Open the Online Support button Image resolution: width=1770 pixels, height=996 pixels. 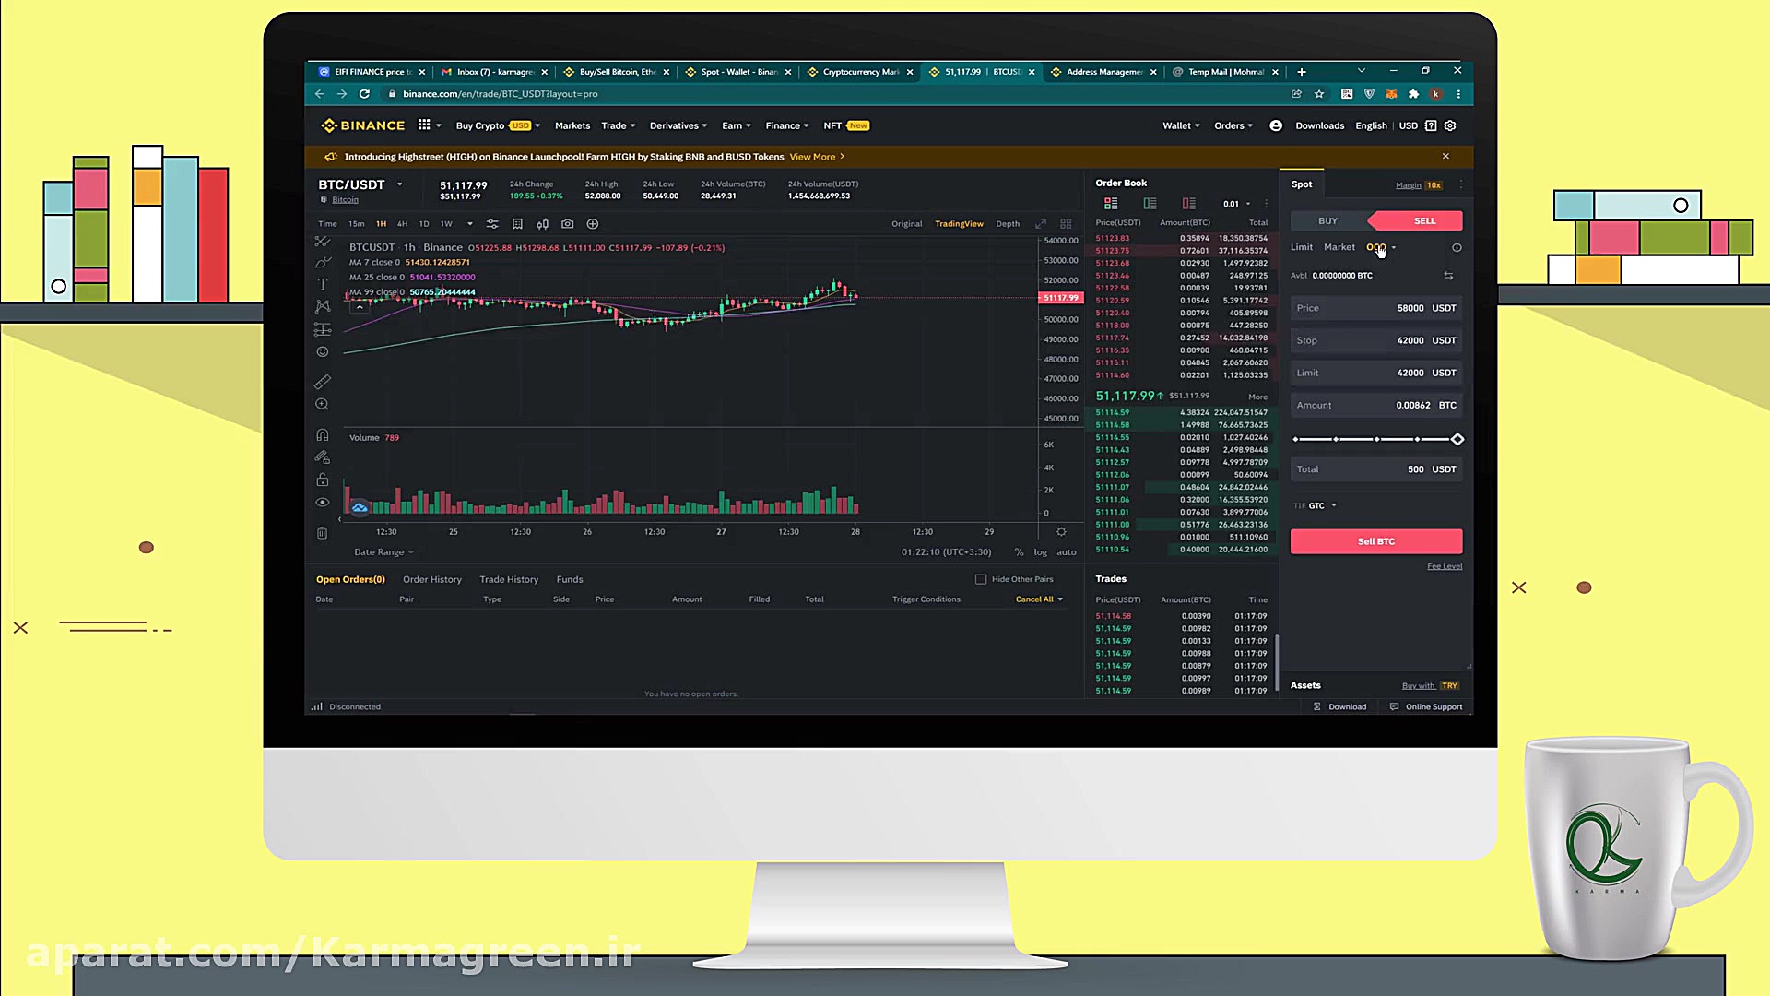(x=1426, y=707)
